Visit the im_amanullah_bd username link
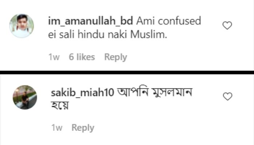Image resolution: width=254 pixels, height=145 pixels. 91,21
